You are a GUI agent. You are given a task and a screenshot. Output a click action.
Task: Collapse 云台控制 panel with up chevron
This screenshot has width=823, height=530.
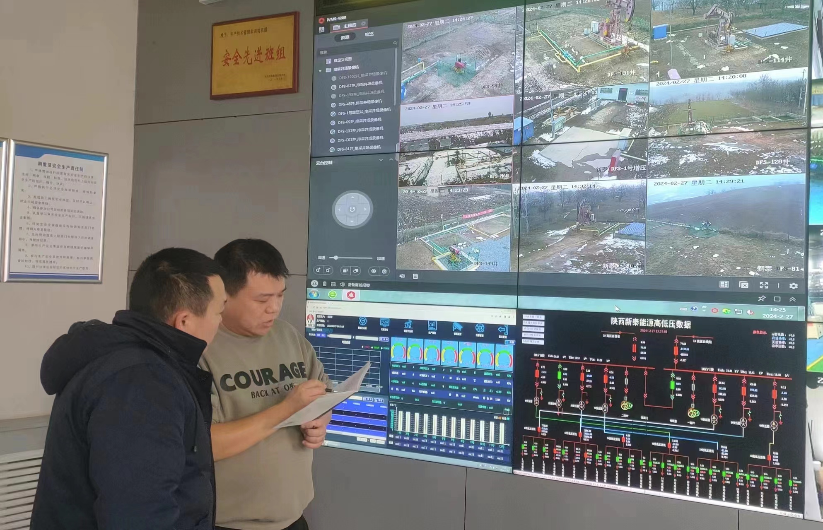(391, 159)
